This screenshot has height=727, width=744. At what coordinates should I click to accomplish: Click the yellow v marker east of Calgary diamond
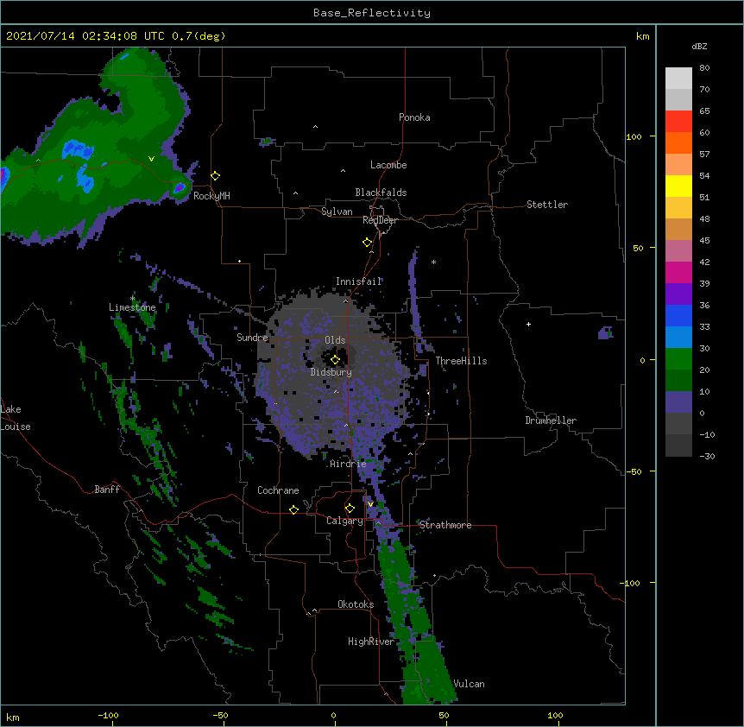coord(370,504)
